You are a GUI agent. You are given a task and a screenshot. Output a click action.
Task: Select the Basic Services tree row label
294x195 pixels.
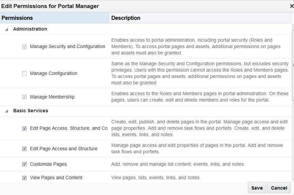[x=31, y=111]
